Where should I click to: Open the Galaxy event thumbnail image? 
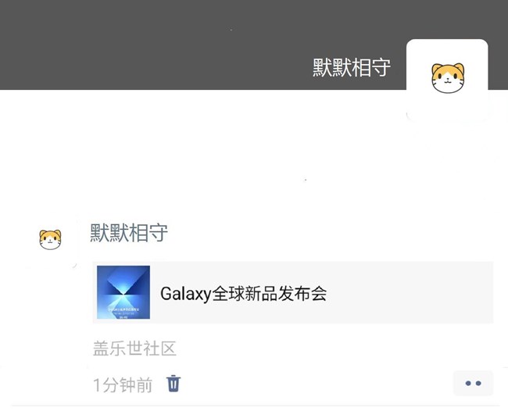pos(123,292)
